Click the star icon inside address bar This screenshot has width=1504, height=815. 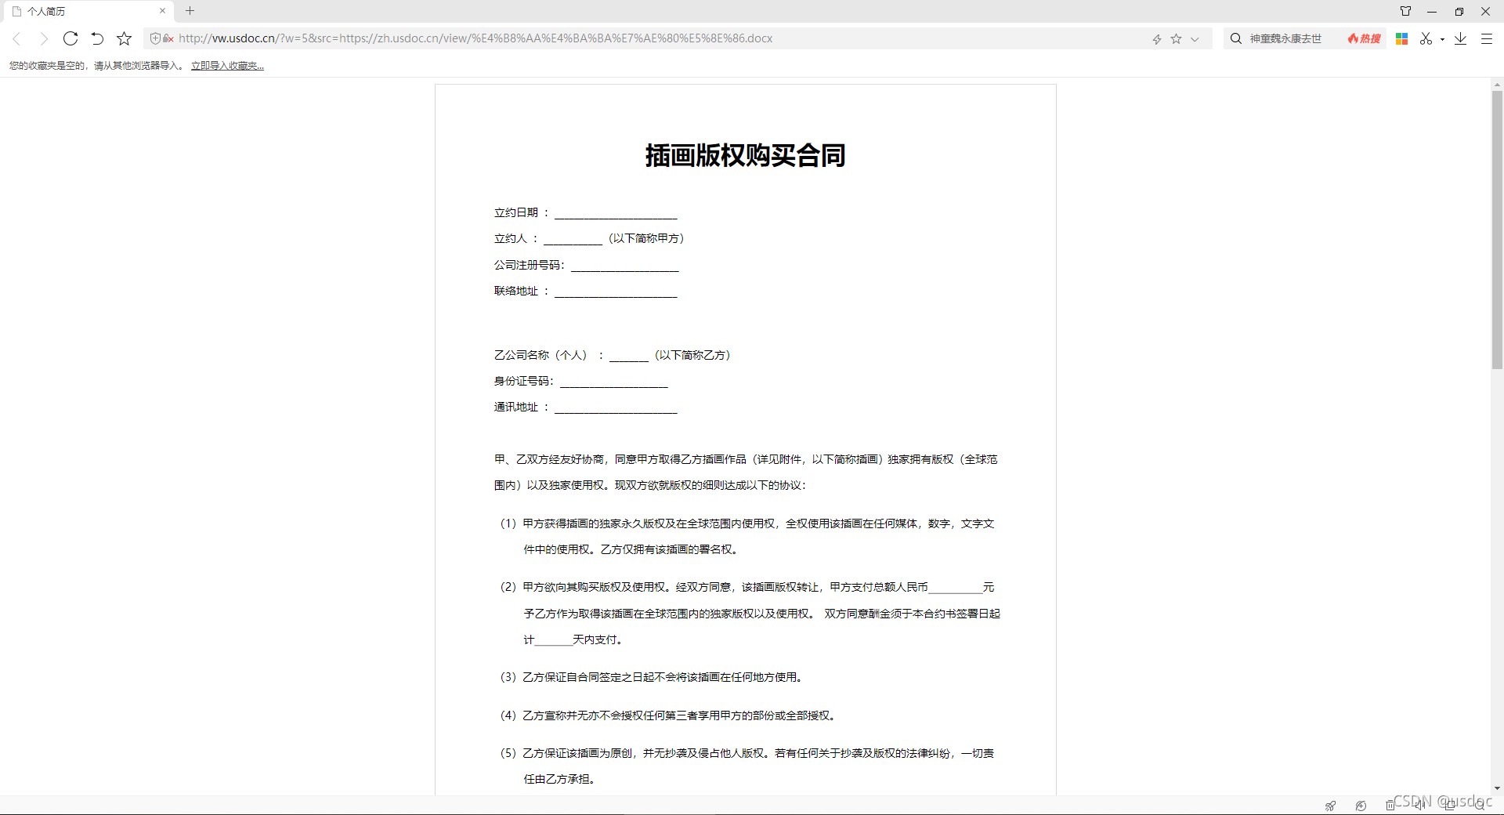[1176, 38]
